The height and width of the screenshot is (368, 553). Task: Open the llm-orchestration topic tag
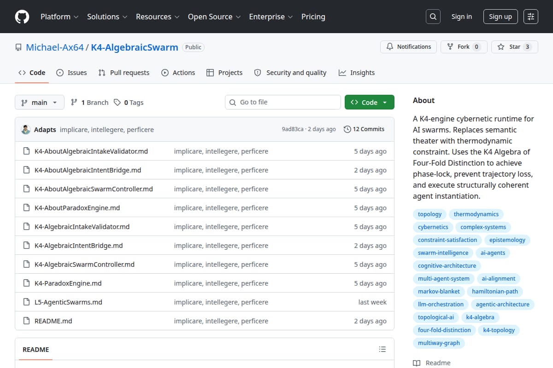point(441,304)
